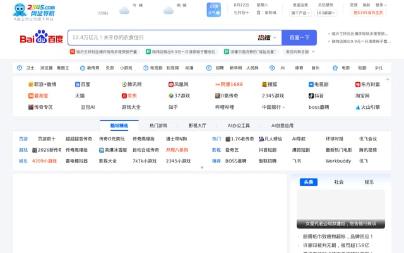The image size is (404, 253).
Task: Open 百度 site via its icon
Action: coord(77,84)
